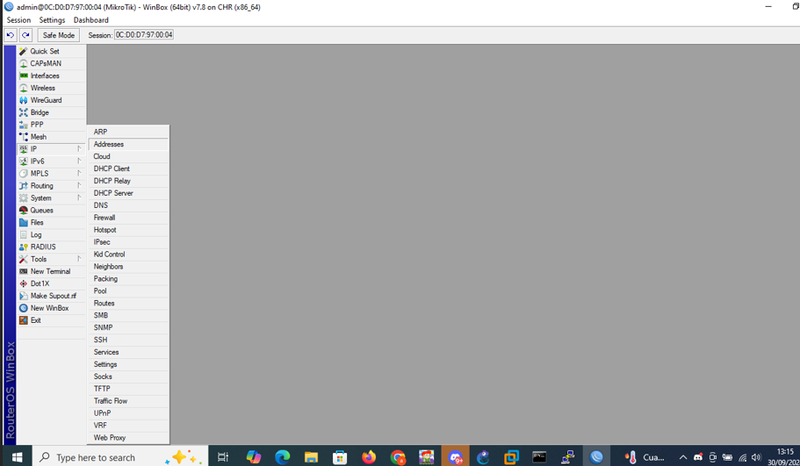Open CAPsMAN from sidebar
Image resolution: width=800 pixels, height=466 pixels.
click(51, 63)
